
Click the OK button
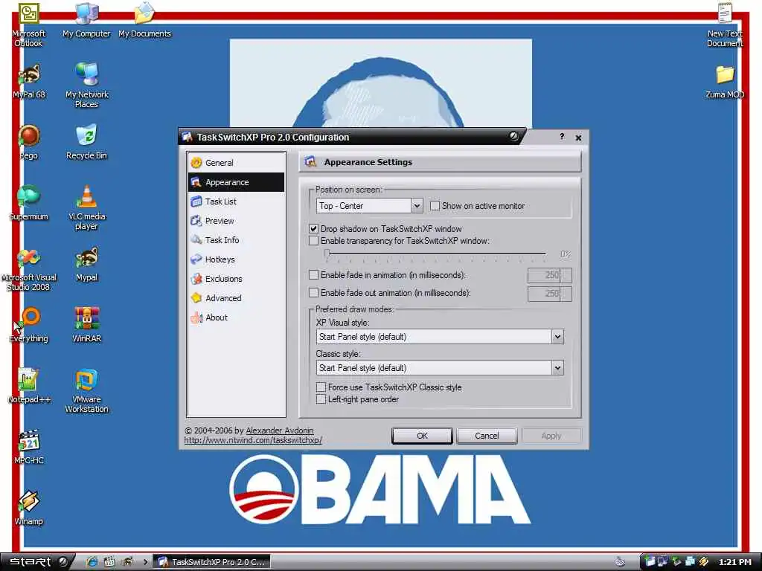coord(423,436)
